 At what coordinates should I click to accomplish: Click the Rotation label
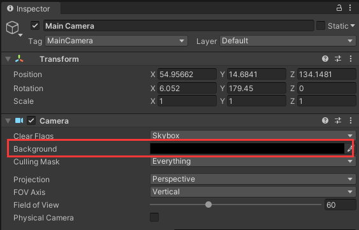coord(28,89)
